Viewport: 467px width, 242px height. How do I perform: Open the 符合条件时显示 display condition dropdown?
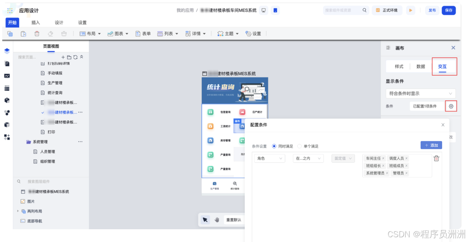420,93
